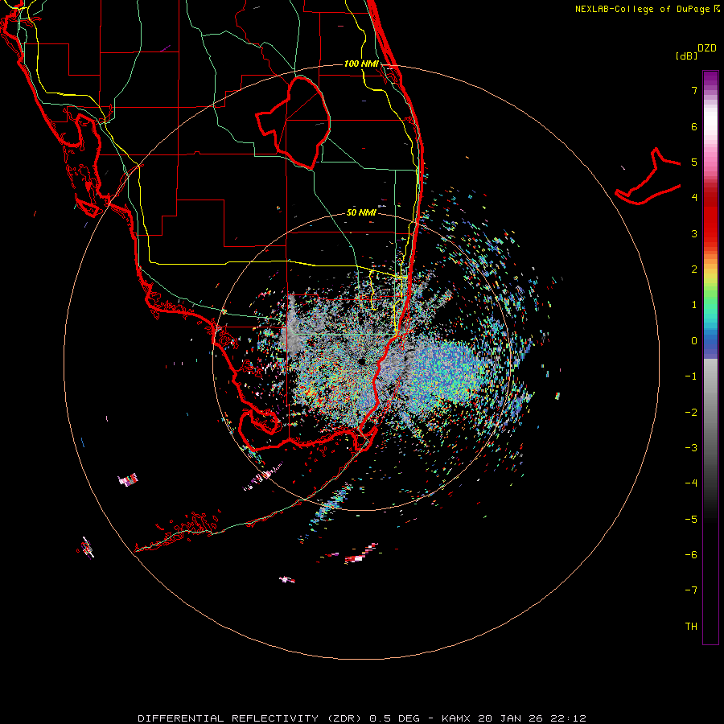Click the KAMX station identifier in the caption
The width and height of the screenshot is (724, 724).
click(x=456, y=718)
